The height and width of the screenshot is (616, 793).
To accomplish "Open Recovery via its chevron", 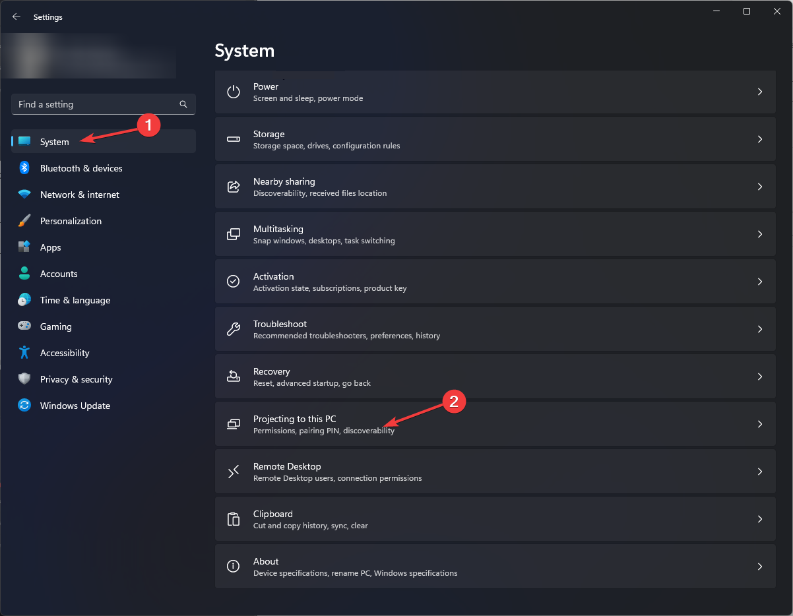I will pos(760,377).
